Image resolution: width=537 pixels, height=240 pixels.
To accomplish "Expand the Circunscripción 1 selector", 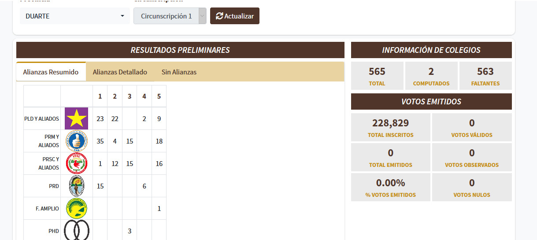I will coord(166,16).
